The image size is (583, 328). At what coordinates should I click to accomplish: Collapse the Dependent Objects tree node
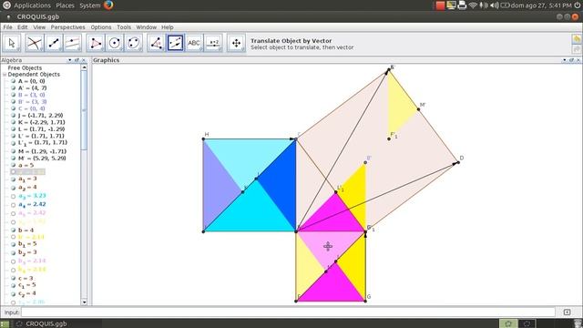point(5,75)
